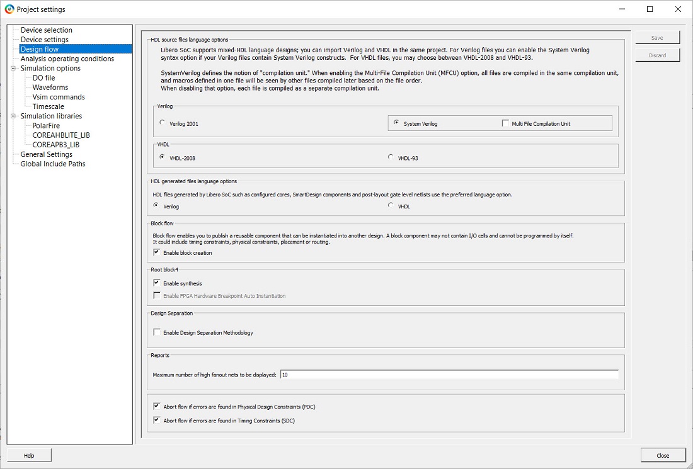The width and height of the screenshot is (693, 469).
Task: Open the Waveforms simulation option
Action: pyautogui.click(x=50, y=88)
